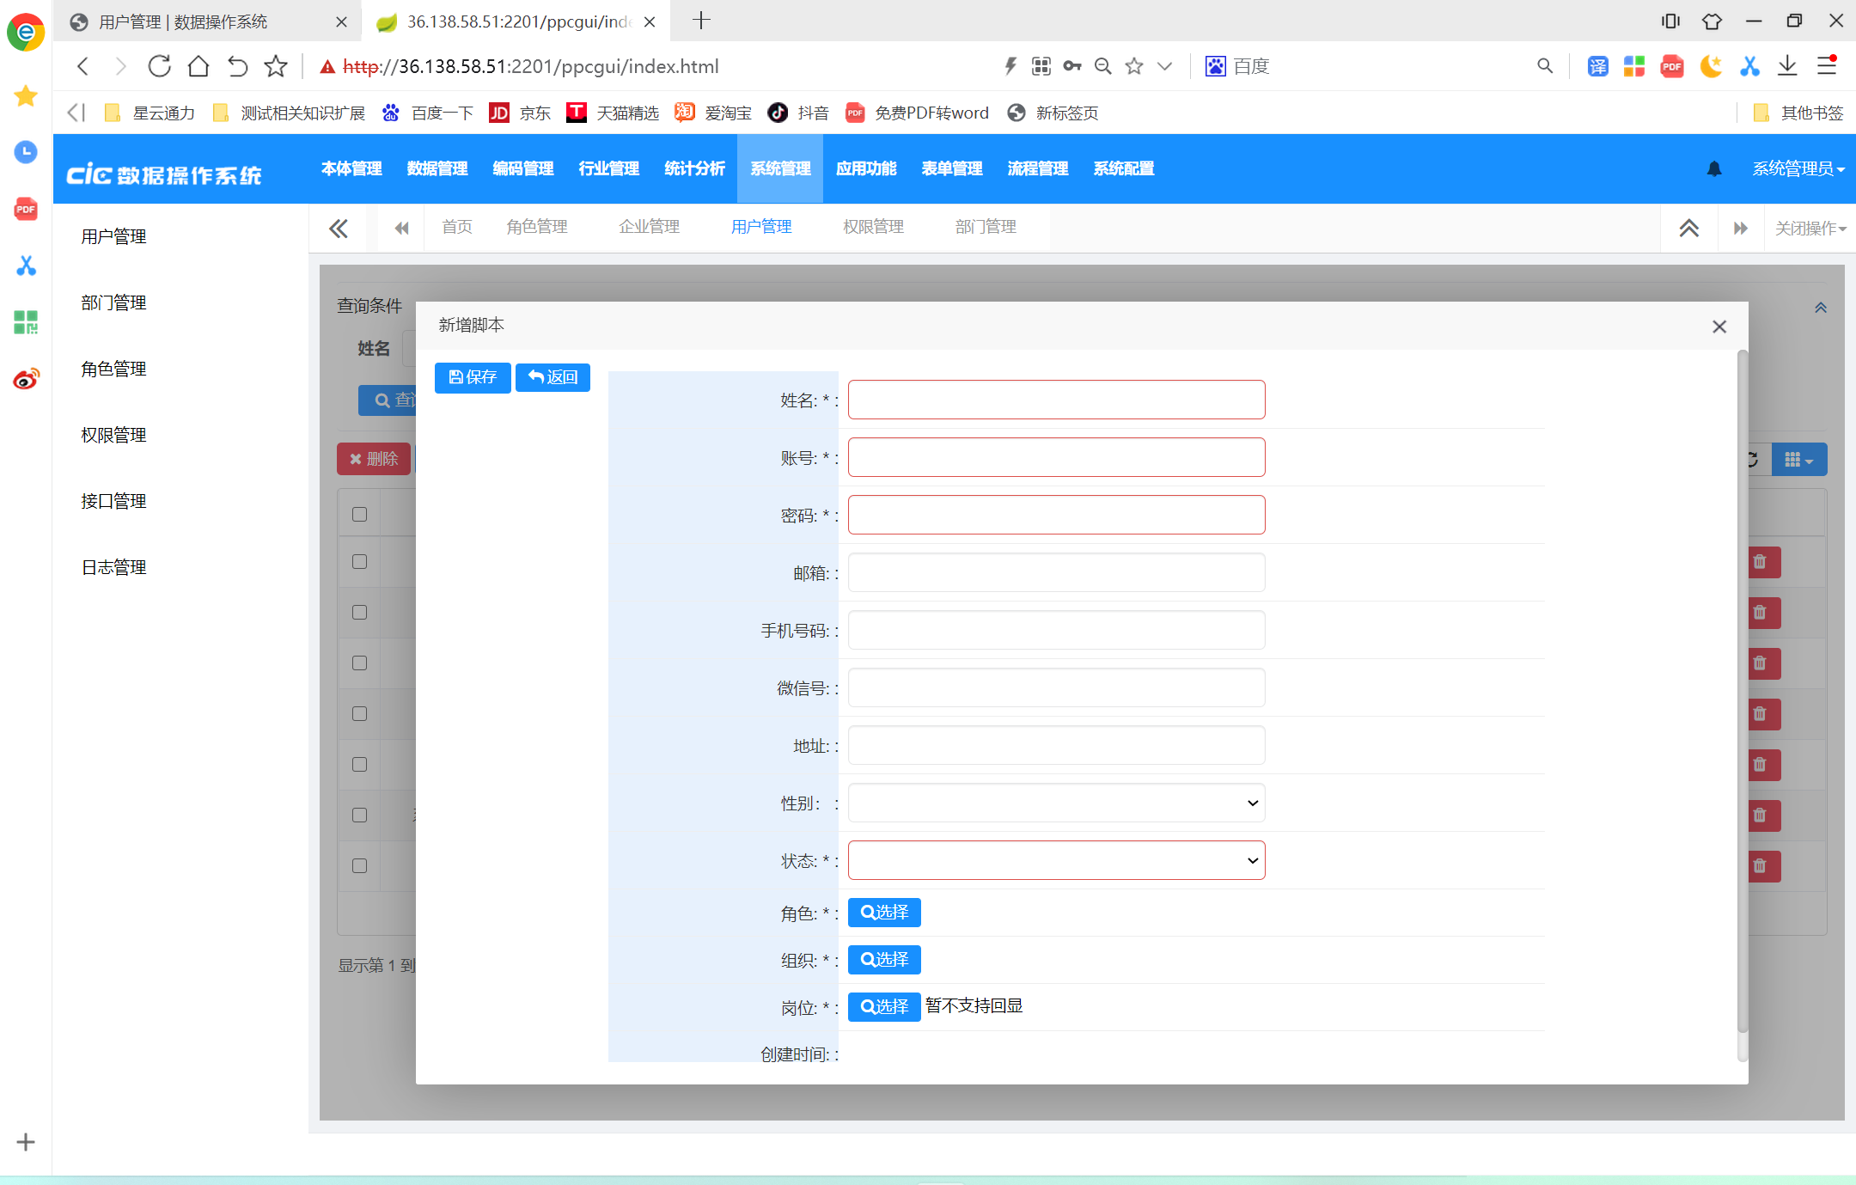1856x1185 pixels.
Task: Collapse the sidebar with double-left chevron
Action: click(x=339, y=229)
